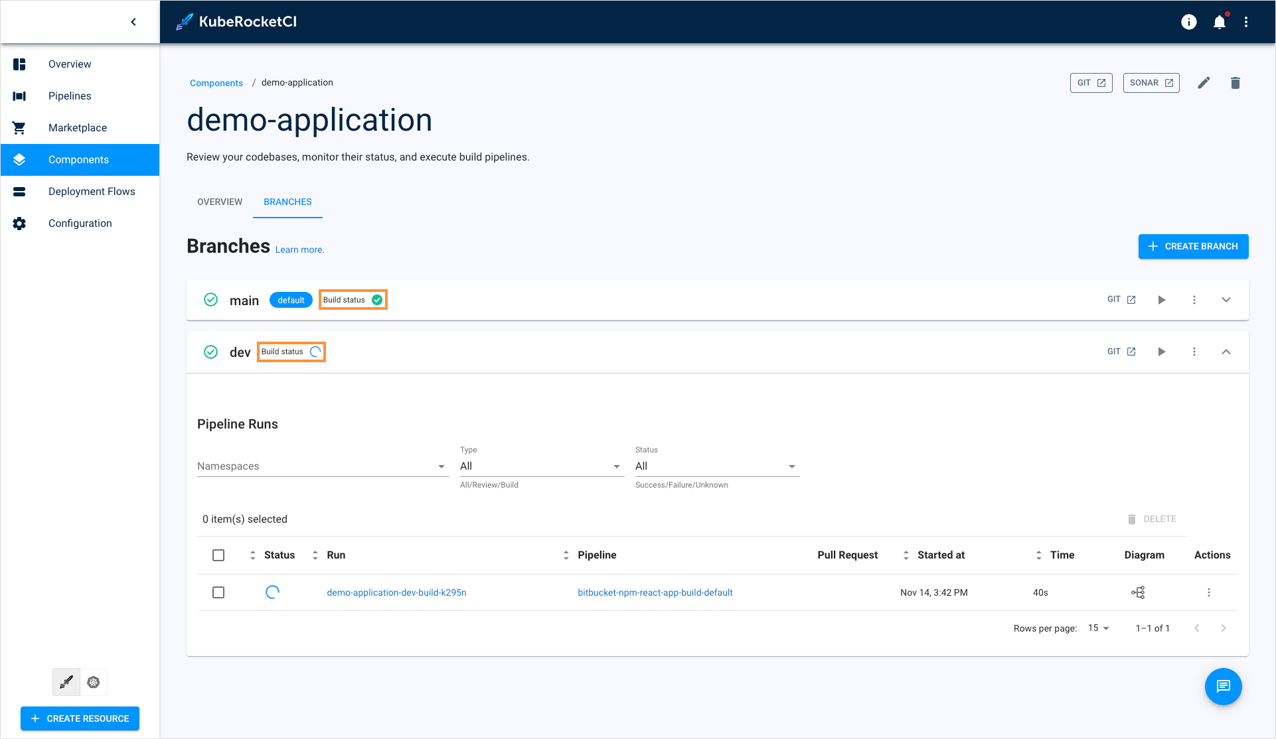
Task: Click the diagram icon for the pipeline run
Action: 1139,592
